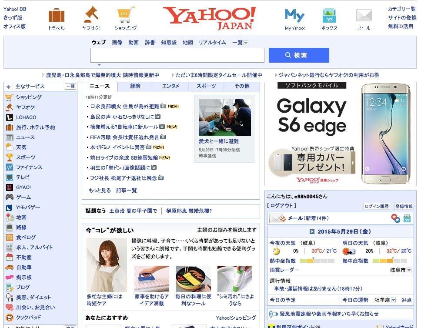Select the 知恵袋 search tab
Screen dimensions: 421x328
[x=169, y=43]
